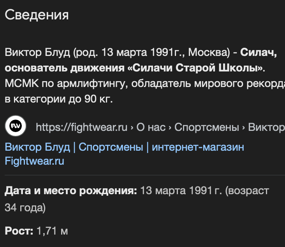
Task: Click the 'в категории до 90 кг.' line
Action: tap(59, 99)
